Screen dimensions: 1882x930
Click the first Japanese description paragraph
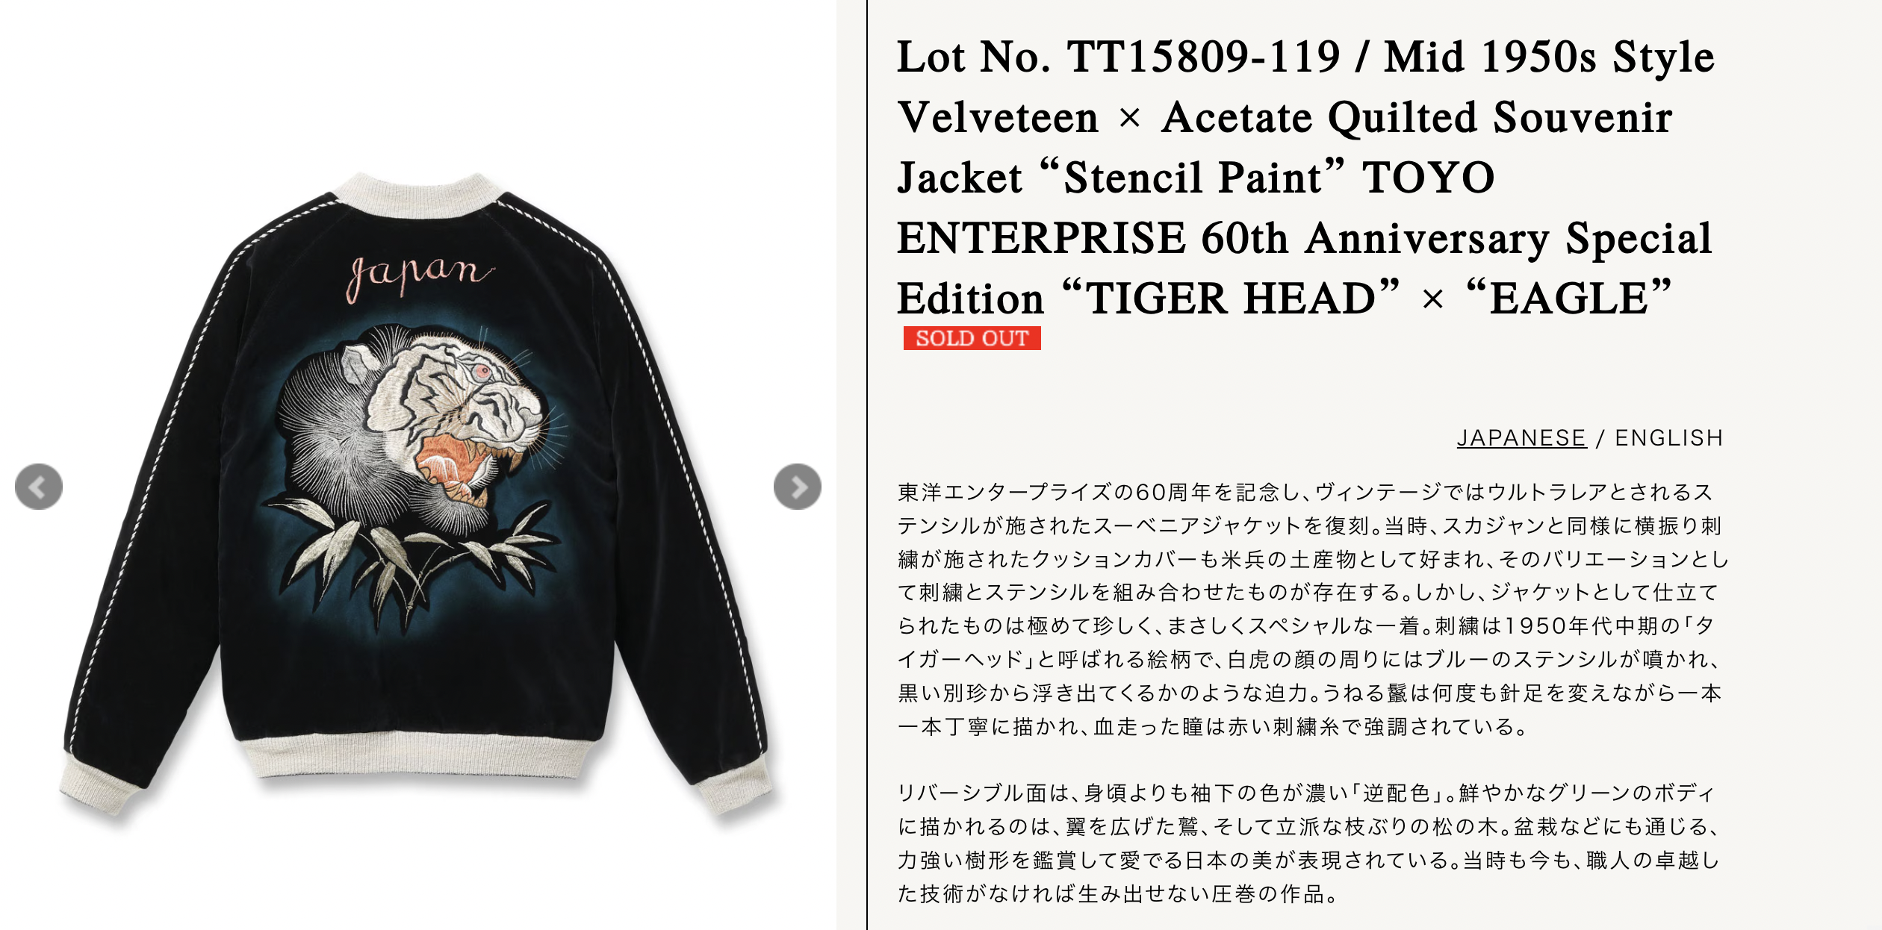tap(1313, 609)
